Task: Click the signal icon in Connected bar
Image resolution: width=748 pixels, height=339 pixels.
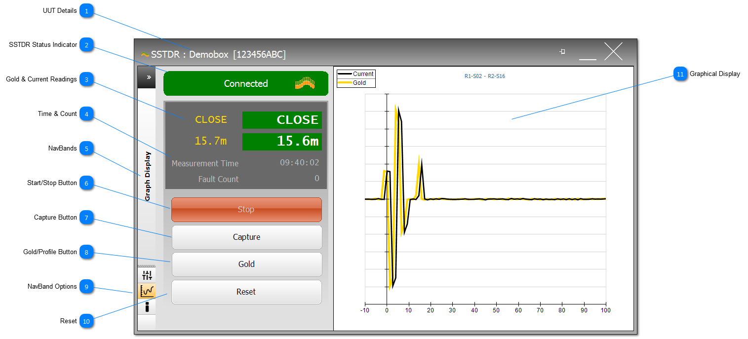Action: click(x=305, y=83)
